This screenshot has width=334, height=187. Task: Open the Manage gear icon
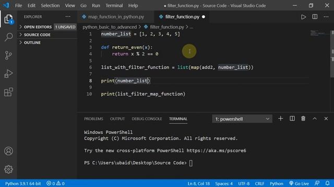pyautogui.click(x=8, y=169)
